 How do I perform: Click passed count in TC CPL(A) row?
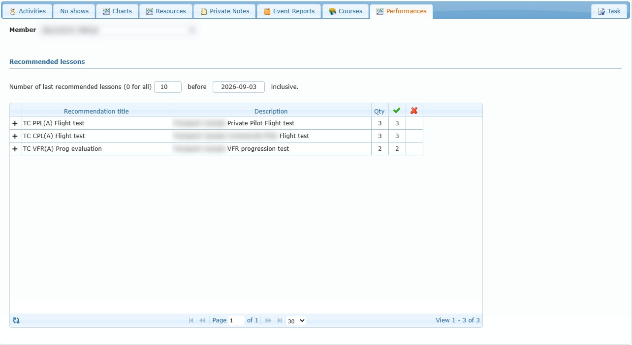point(397,136)
